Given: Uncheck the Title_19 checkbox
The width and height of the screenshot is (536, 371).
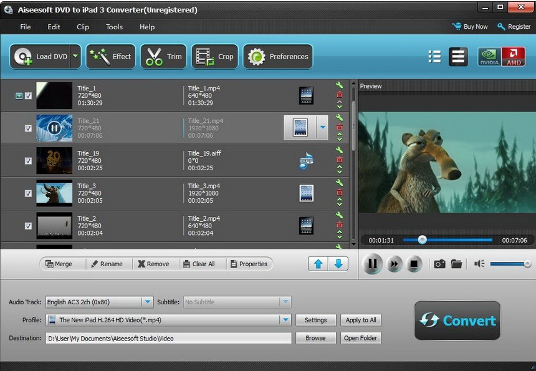Looking at the screenshot, I should 28,161.
